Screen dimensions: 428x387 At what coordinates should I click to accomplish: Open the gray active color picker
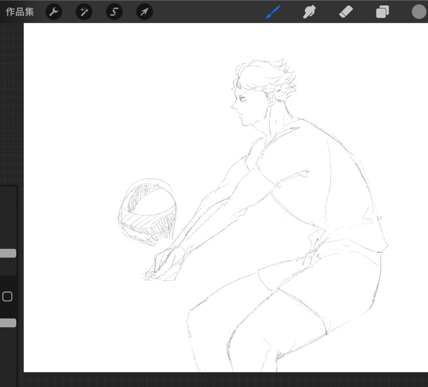coord(419,12)
